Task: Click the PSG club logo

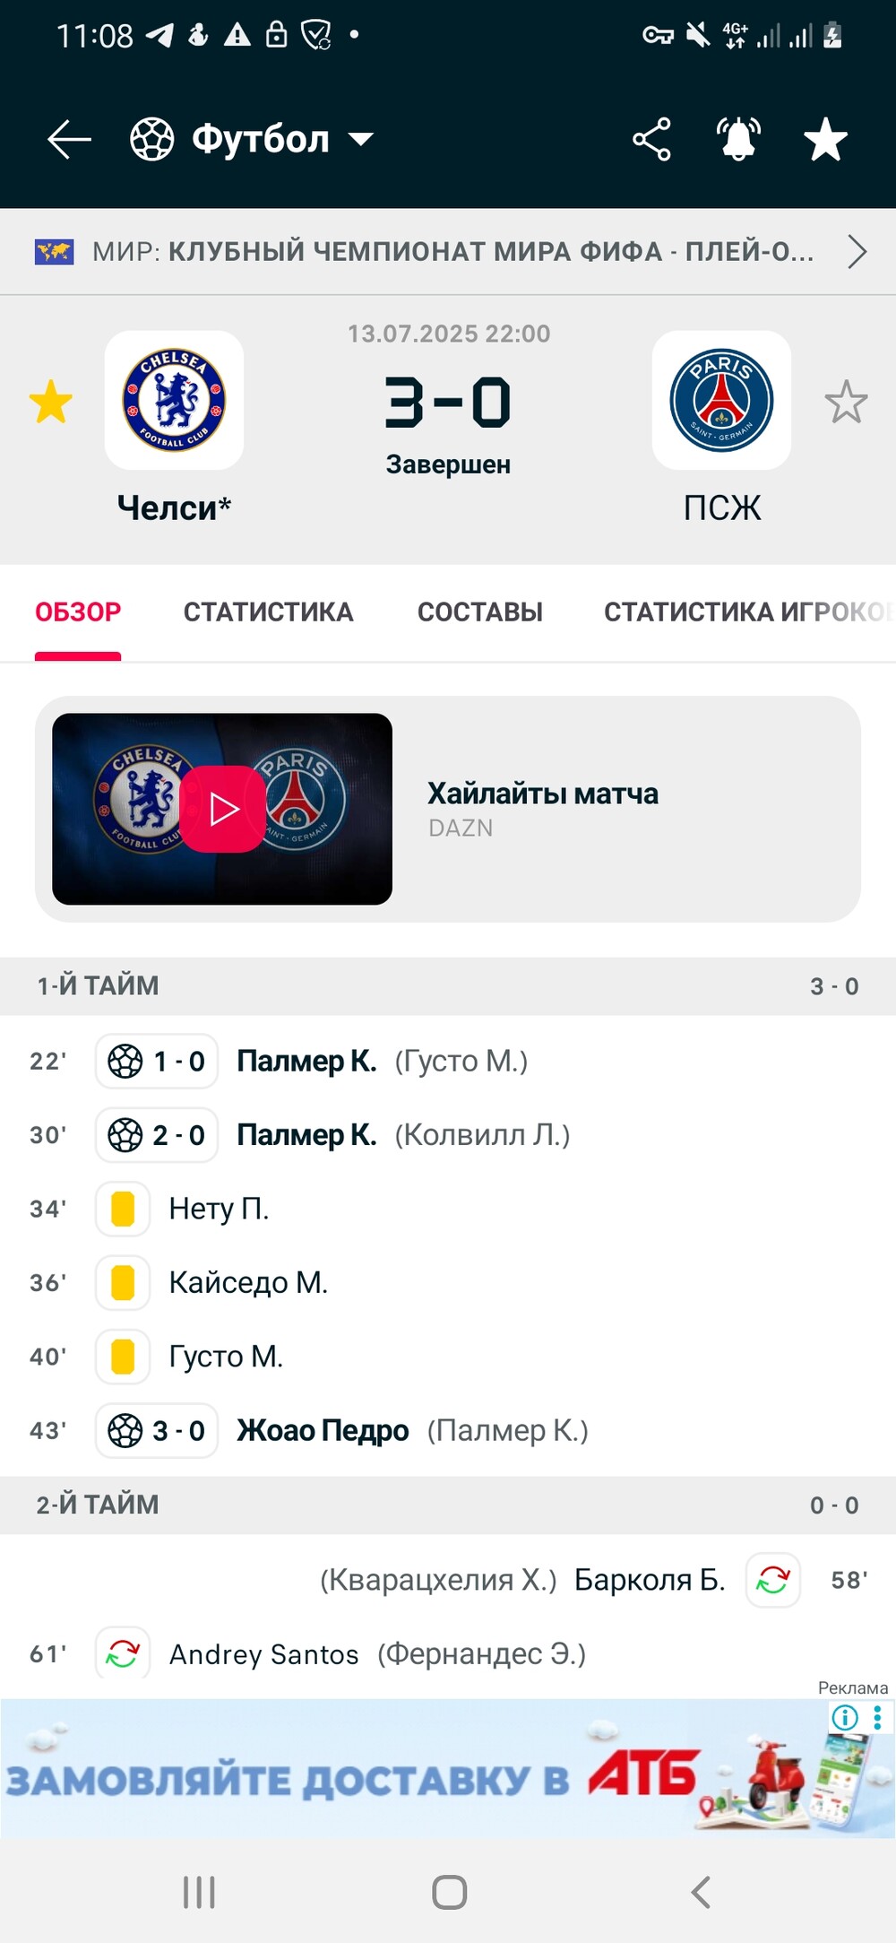Action: coord(721,400)
